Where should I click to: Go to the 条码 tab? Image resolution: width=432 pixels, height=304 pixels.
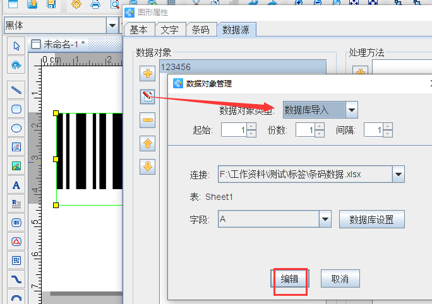[x=201, y=30]
